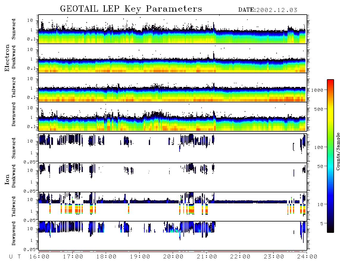Click the 20:00 time tick label
This screenshot has height=262, width=340.
173,257
